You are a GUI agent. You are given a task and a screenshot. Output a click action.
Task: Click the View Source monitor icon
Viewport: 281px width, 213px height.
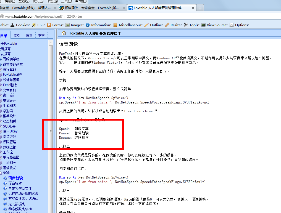203,25
